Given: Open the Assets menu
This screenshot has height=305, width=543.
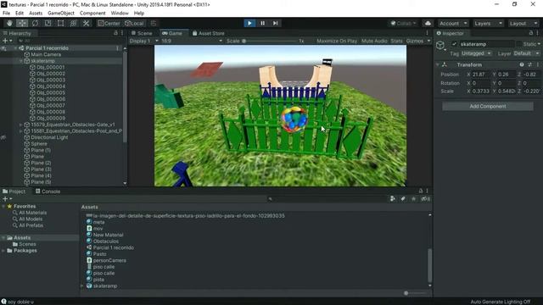Looking at the screenshot, I should (x=36, y=14).
